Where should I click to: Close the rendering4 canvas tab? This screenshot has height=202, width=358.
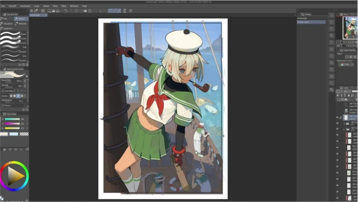pos(46,15)
